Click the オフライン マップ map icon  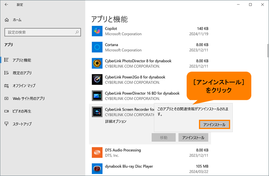coord(6,85)
